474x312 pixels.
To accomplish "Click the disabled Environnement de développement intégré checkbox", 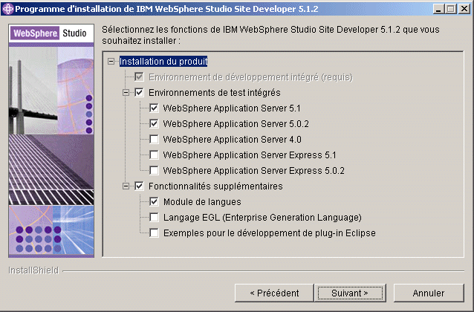I will [x=139, y=77].
